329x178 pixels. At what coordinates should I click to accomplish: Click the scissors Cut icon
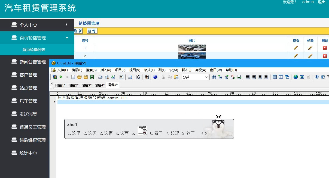pos(163,77)
